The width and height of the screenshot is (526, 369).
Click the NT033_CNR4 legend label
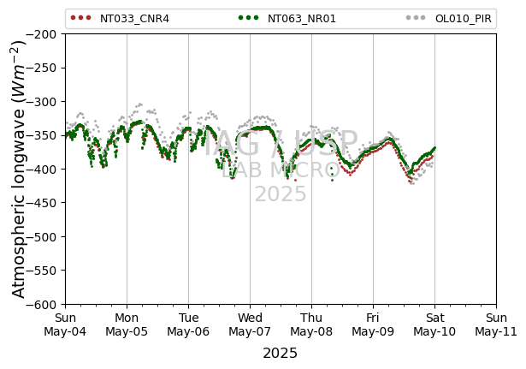click(134, 19)
